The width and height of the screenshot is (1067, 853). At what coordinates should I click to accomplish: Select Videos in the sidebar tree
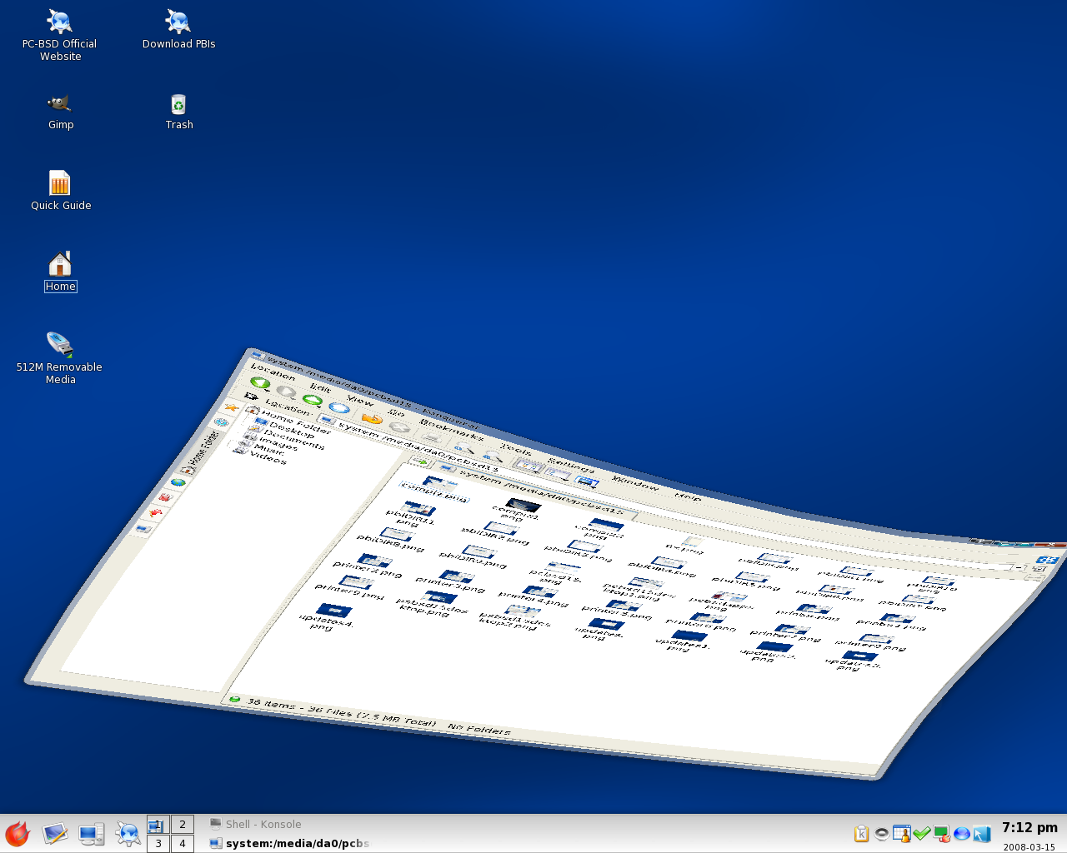click(260, 456)
